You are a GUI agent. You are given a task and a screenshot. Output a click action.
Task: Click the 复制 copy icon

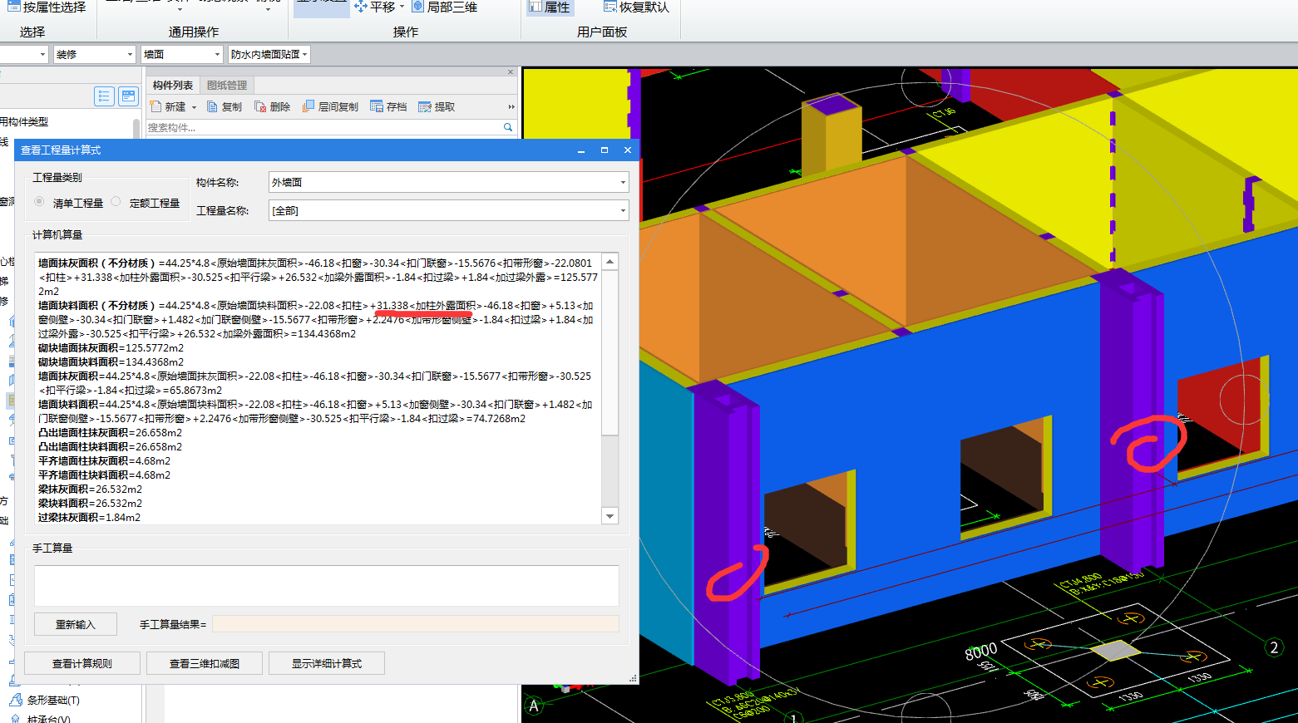(x=212, y=106)
